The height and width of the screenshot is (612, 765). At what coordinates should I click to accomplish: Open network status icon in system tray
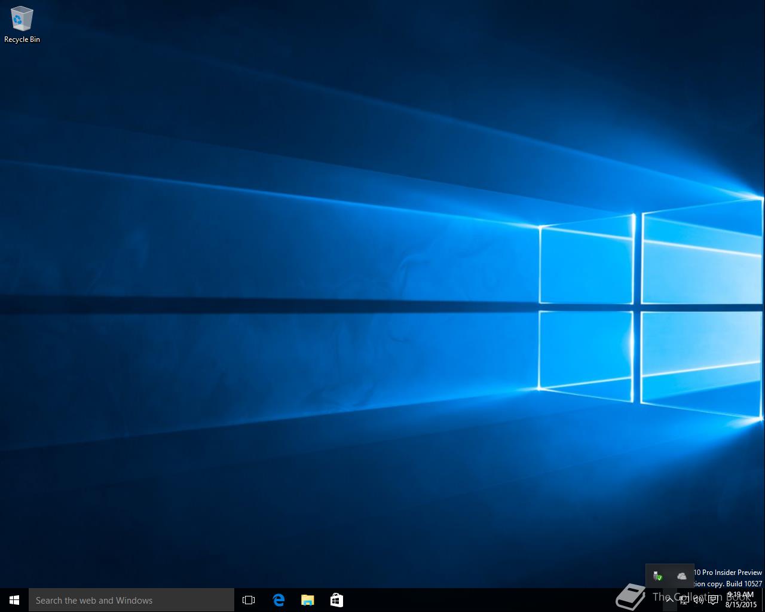684,600
